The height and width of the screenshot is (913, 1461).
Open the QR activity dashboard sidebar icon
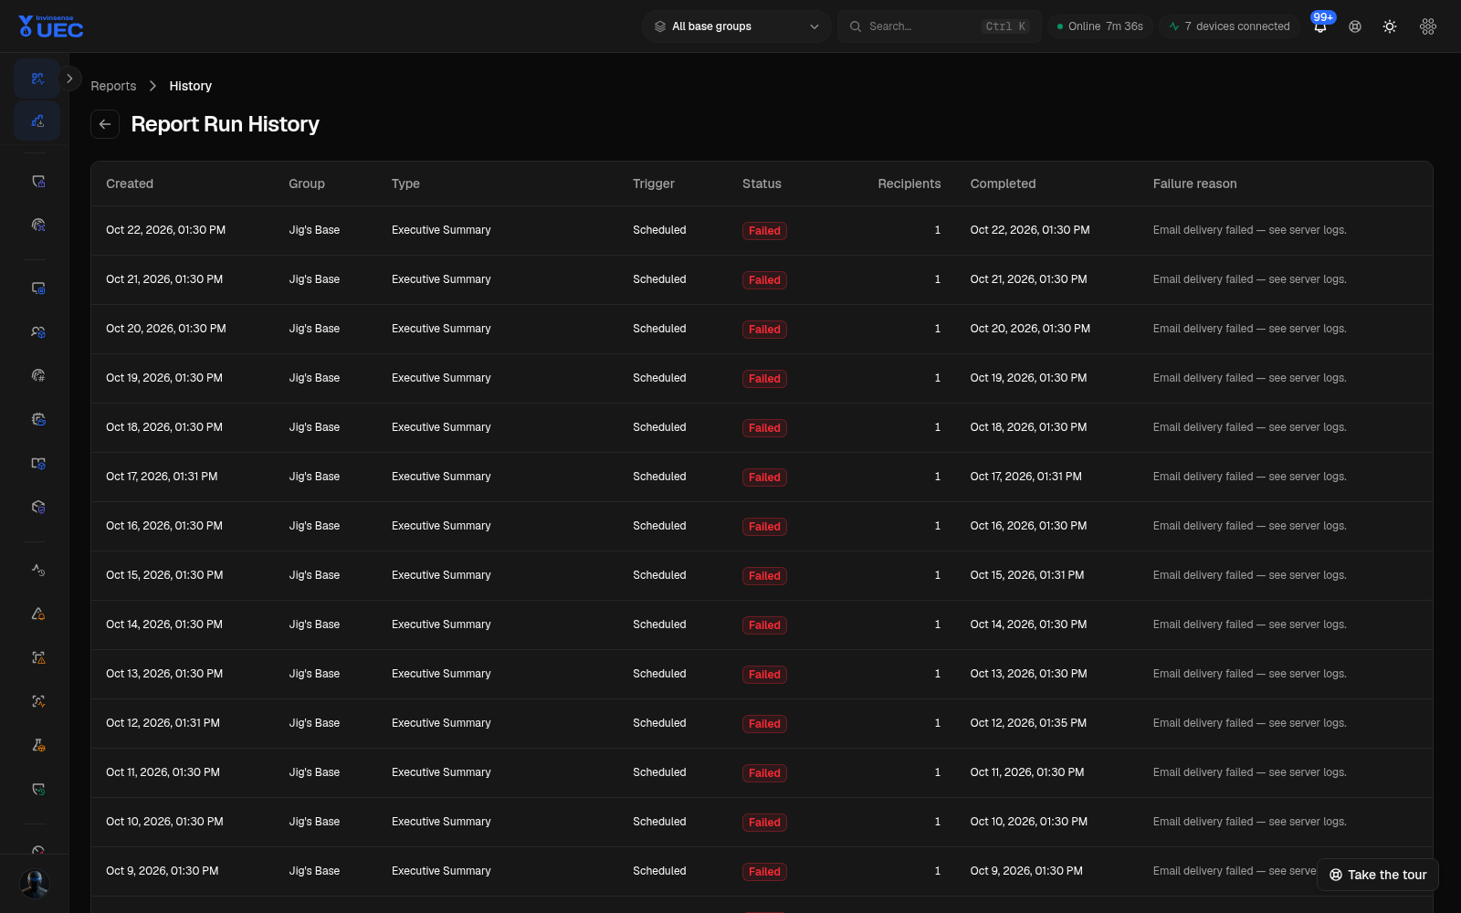pyautogui.click(x=37, y=79)
